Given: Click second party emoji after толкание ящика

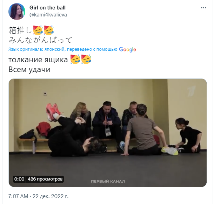Looking at the screenshot, I should pyautogui.click(x=86, y=59).
